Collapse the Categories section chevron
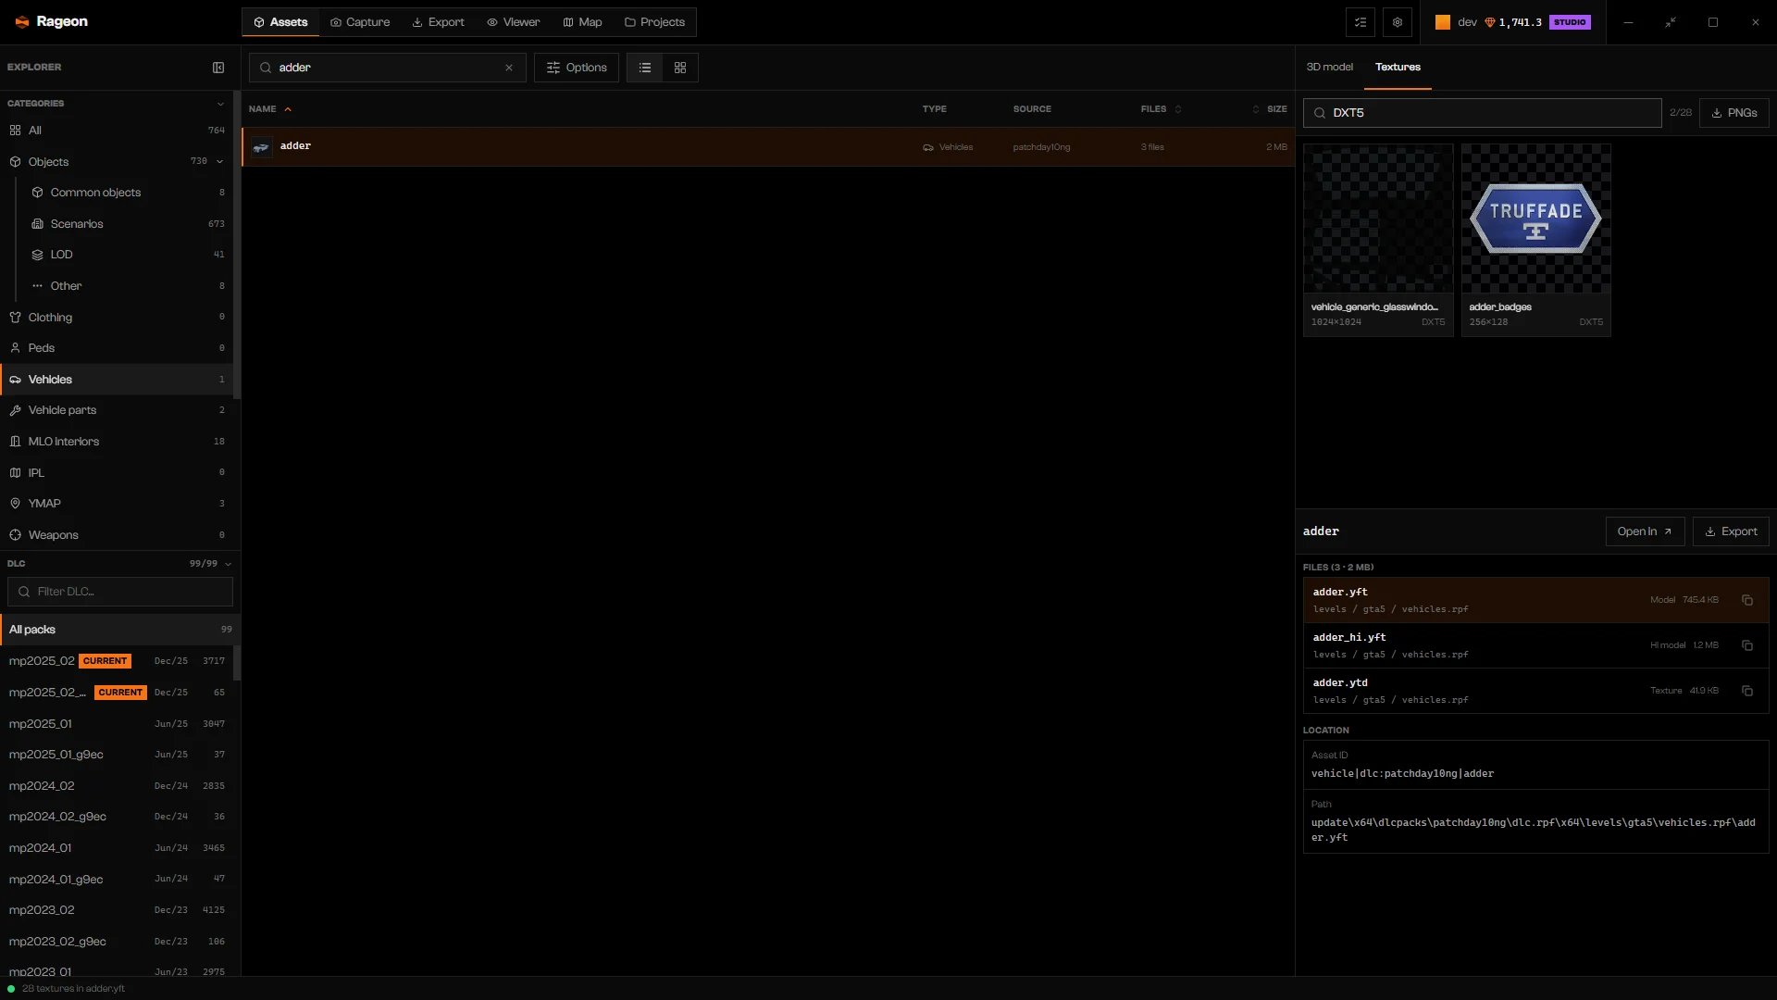 point(220,104)
